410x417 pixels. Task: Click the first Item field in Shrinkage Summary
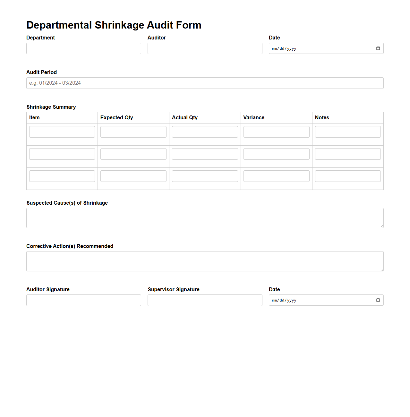point(62,132)
